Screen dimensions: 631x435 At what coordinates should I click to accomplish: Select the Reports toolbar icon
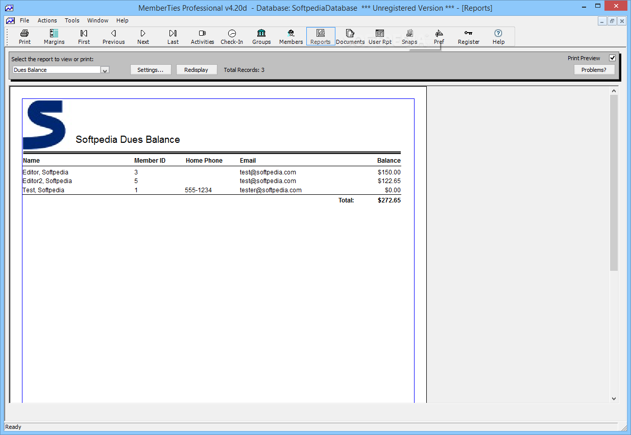click(x=321, y=37)
